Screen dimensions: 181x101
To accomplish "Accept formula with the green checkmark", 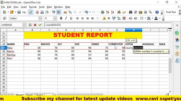I will coord(40,25).
